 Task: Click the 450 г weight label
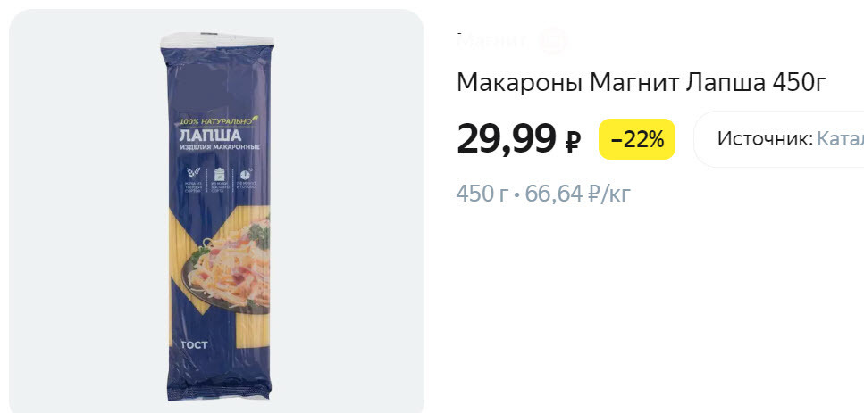tap(481, 194)
